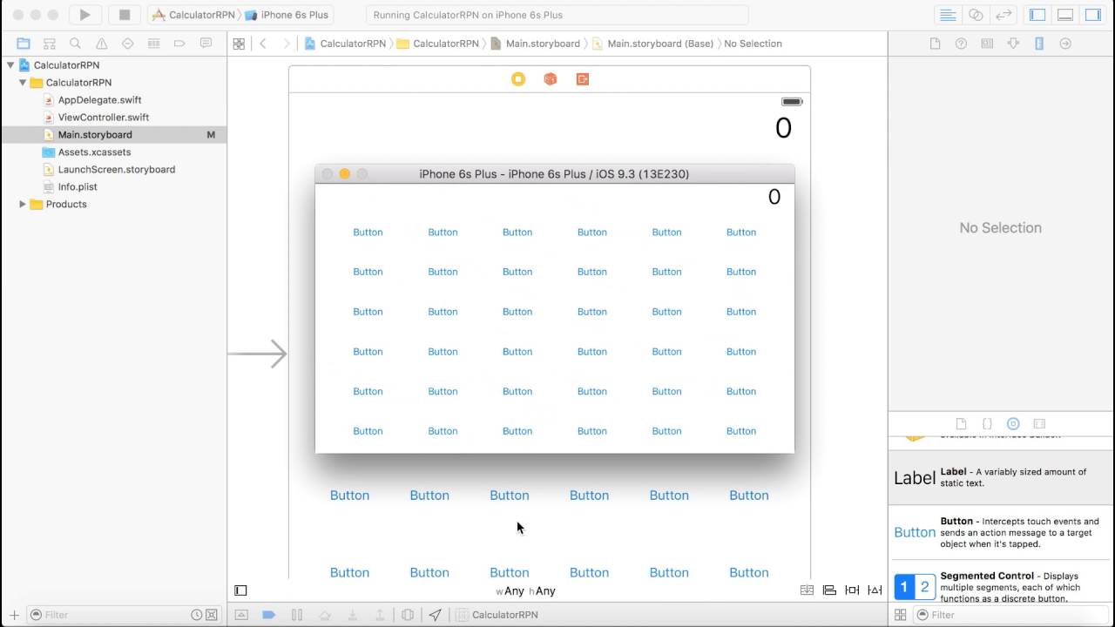Toggle the Utilities pane visibility
The height and width of the screenshot is (627, 1115).
click(1093, 15)
